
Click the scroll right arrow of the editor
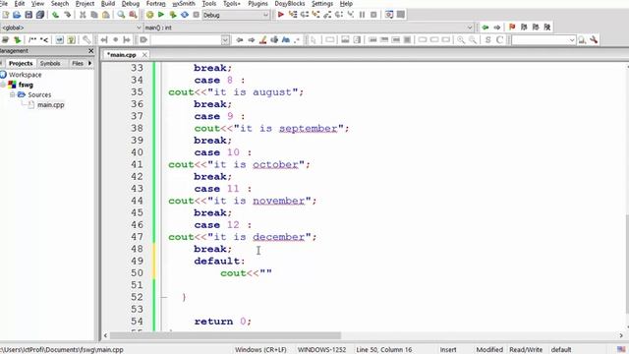(621, 335)
